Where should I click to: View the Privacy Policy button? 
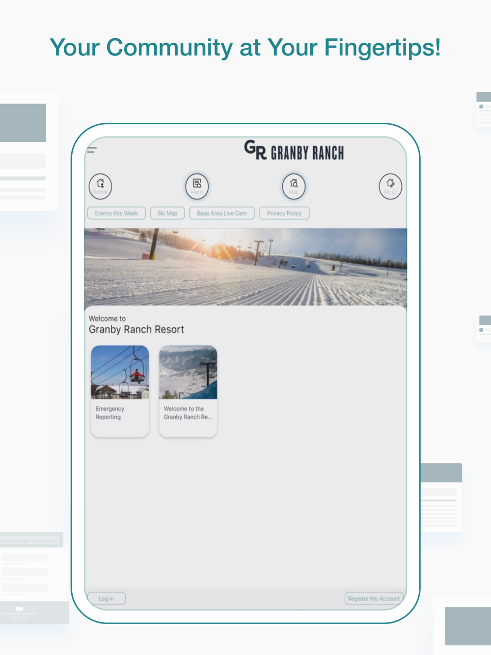284,213
